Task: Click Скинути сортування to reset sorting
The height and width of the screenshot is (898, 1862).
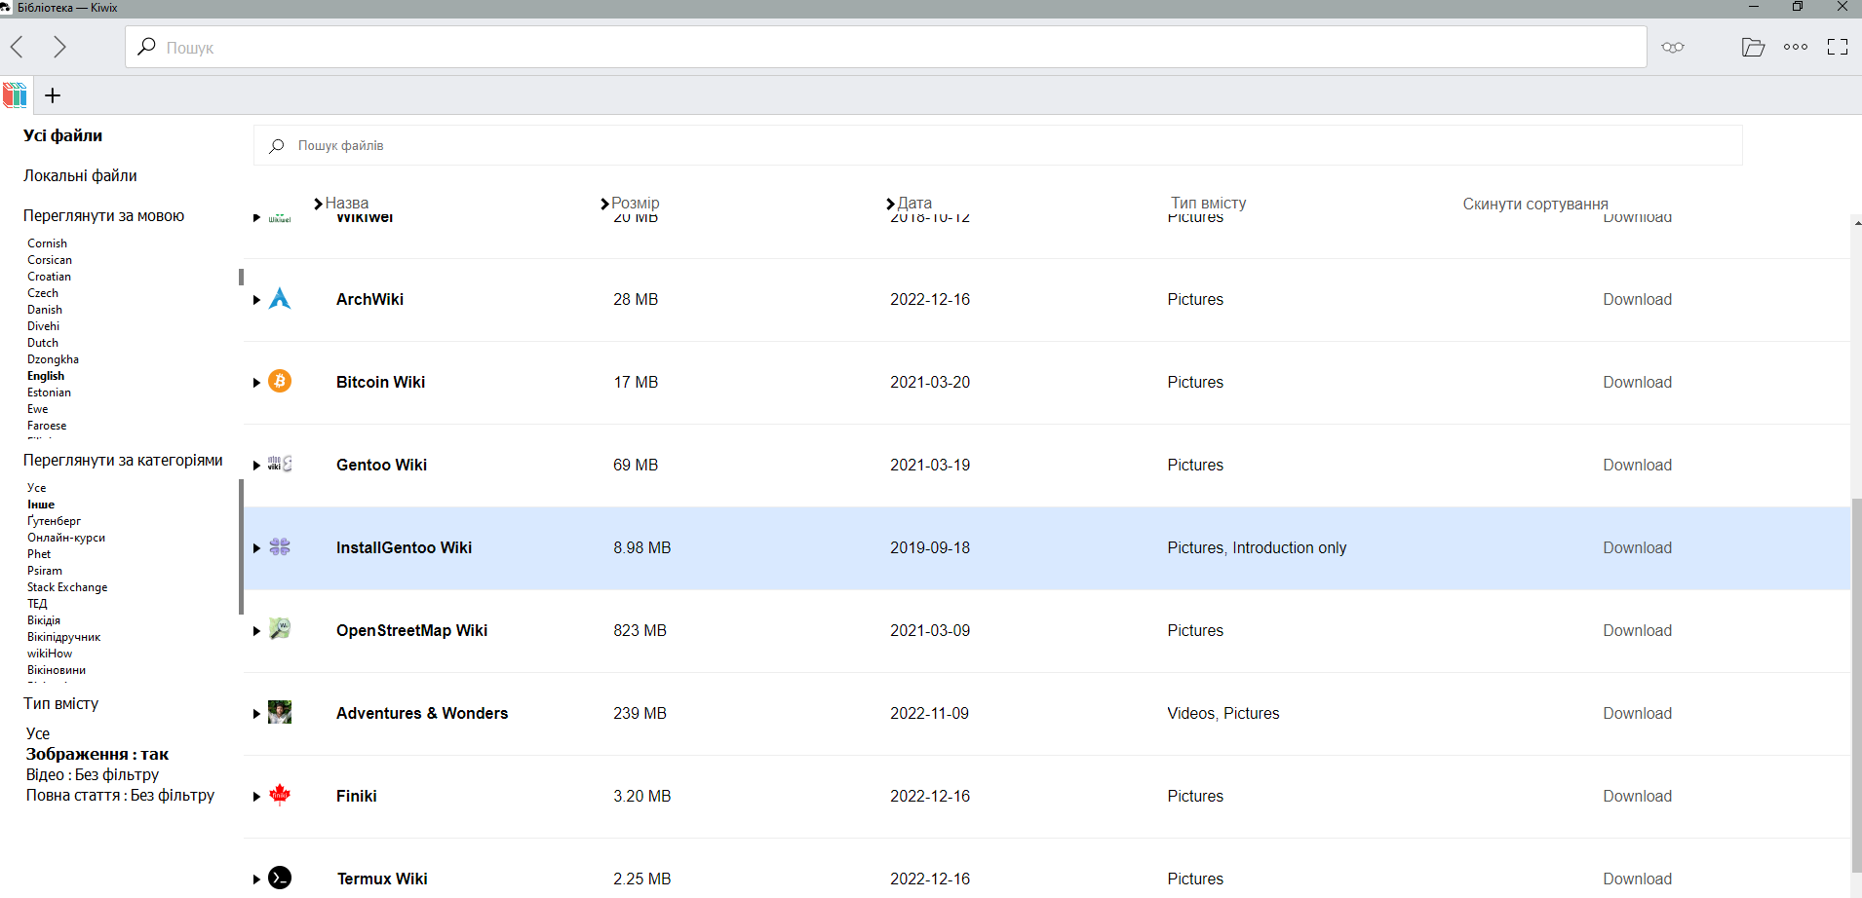Action: [1535, 204]
